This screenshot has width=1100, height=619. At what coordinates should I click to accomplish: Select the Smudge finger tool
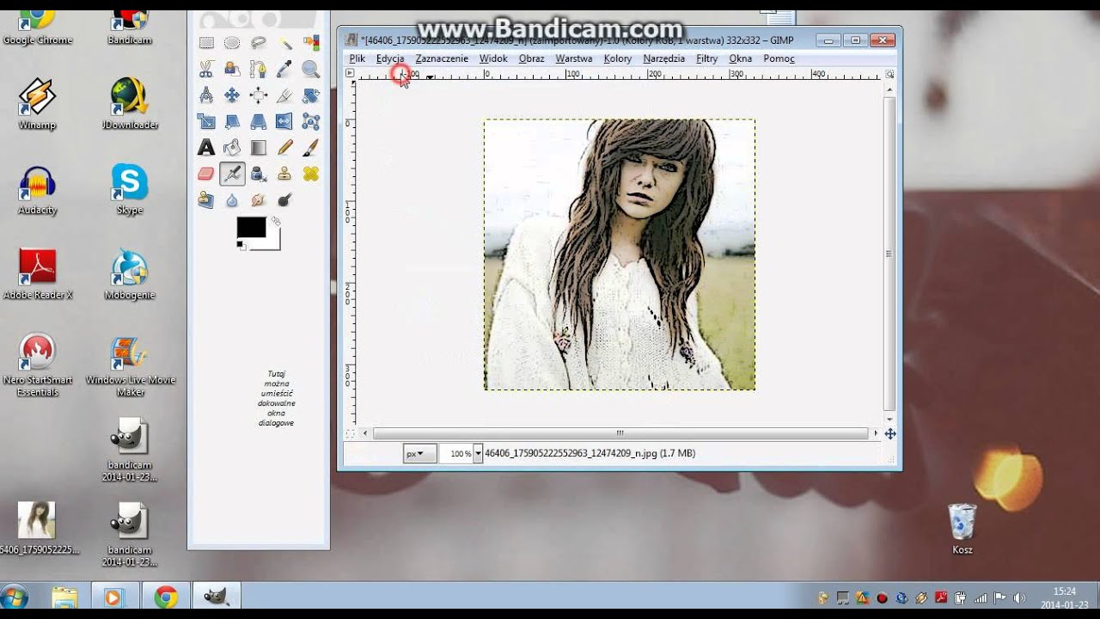259,200
